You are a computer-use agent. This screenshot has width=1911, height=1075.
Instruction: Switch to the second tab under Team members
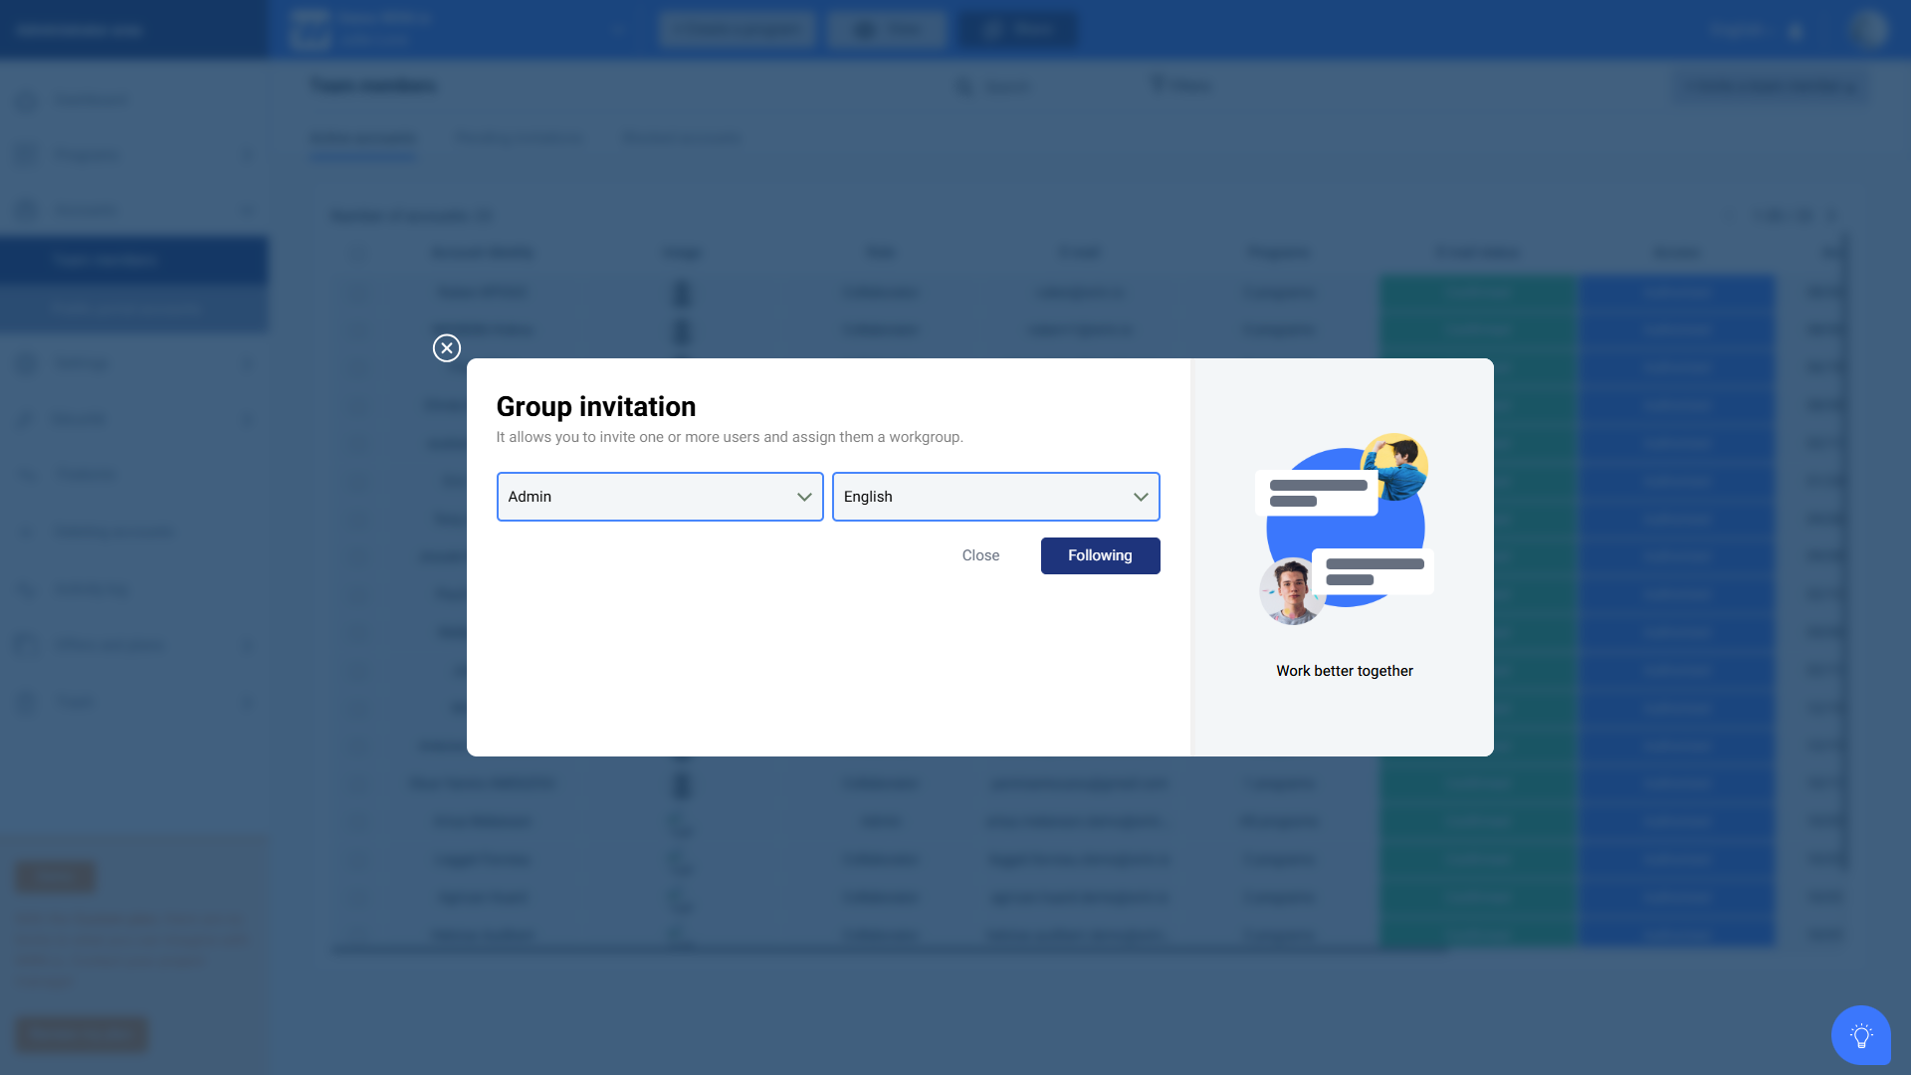point(519,138)
